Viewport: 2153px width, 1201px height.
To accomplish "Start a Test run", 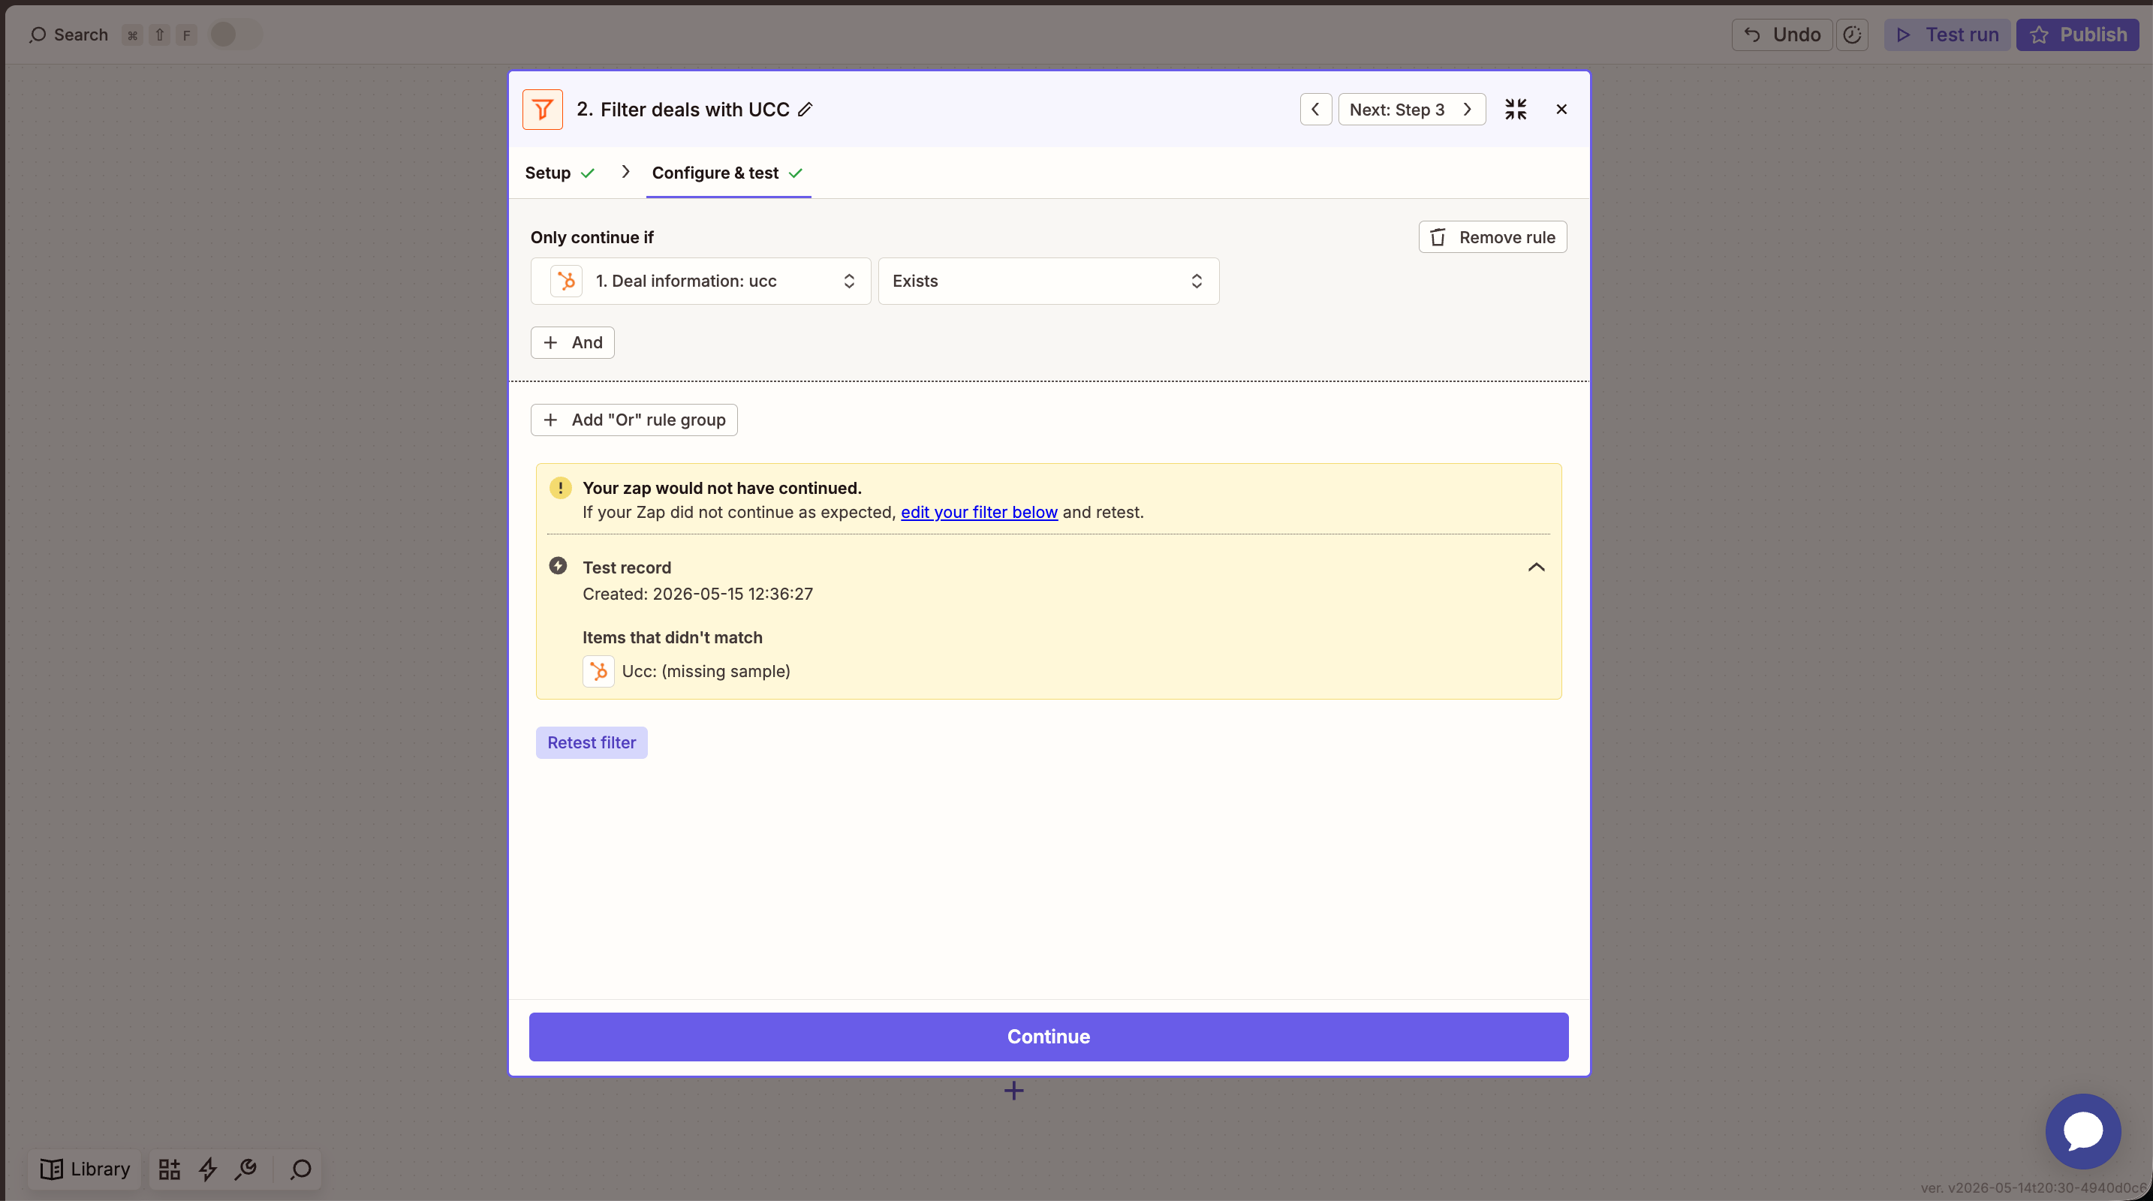I will click(x=1947, y=35).
